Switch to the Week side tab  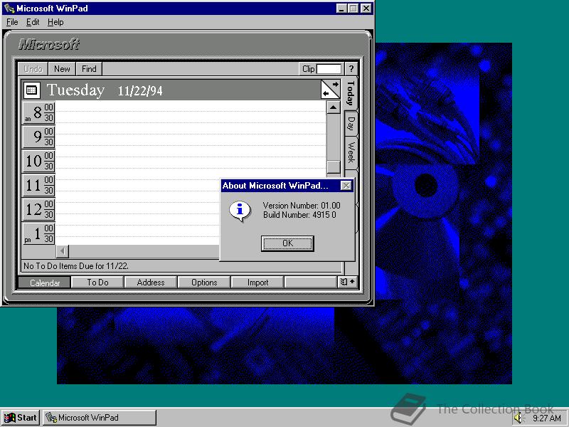click(351, 152)
